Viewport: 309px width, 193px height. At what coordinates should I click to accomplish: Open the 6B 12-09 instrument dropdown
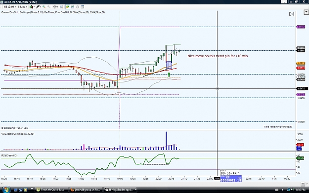coord(10,7)
